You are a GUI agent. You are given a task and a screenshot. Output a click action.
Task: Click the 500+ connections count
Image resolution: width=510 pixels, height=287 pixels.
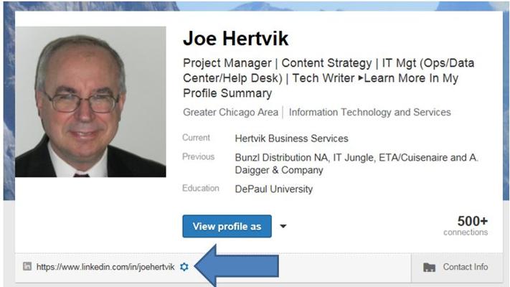pyautogui.click(x=466, y=225)
